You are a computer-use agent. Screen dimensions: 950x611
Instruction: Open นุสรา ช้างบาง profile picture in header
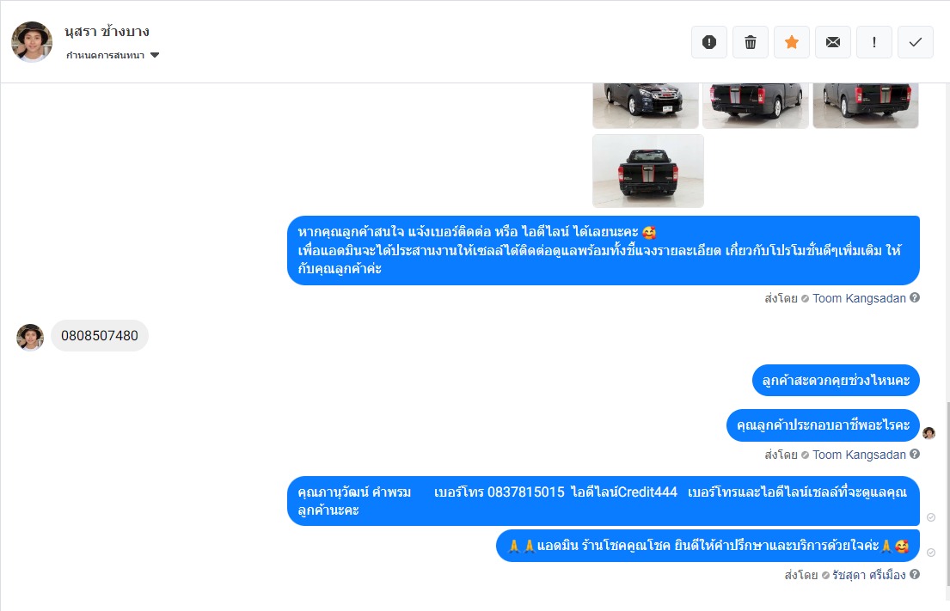point(32,42)
